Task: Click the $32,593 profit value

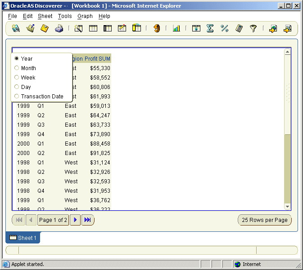Action: point(100,181)
